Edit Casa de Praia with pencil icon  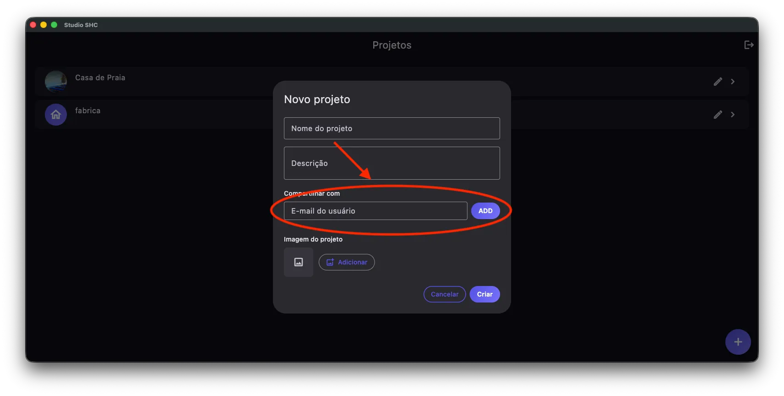pos(718,82)
